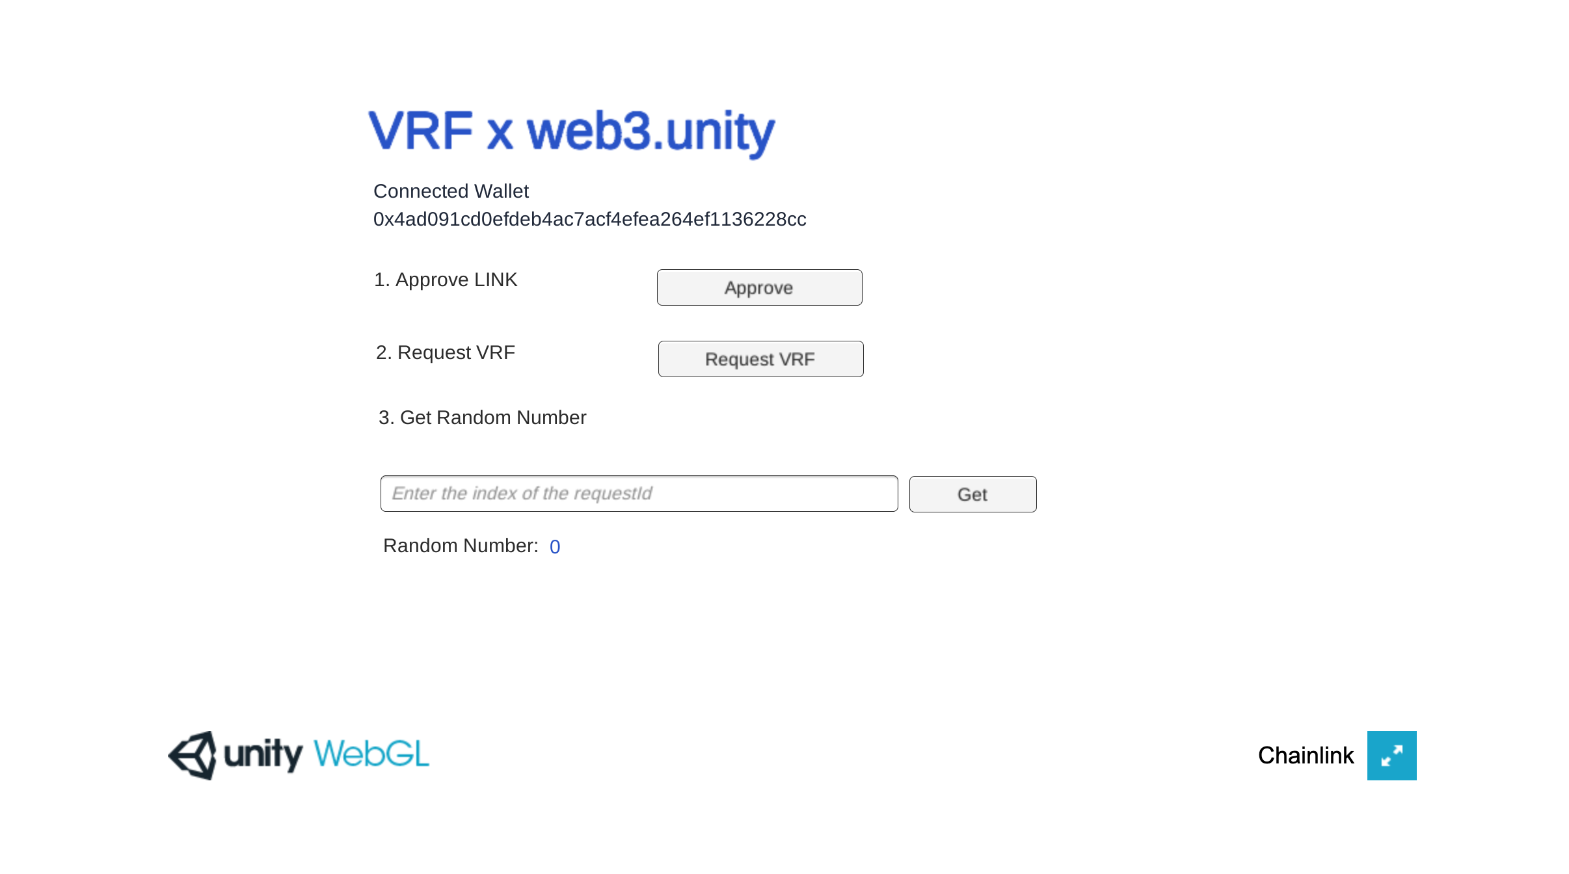Click the Approve button for LINK

point(760,286)
